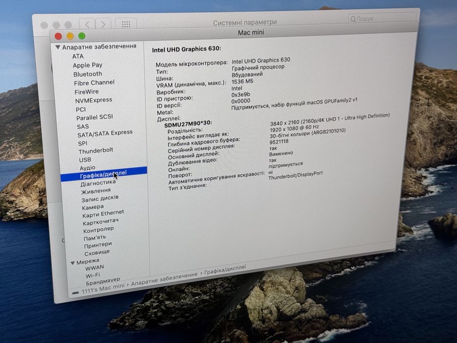Screen dimensions: 457x343
Task: Open the Карти Ethernet entry
Action: [x=103, y=214]
